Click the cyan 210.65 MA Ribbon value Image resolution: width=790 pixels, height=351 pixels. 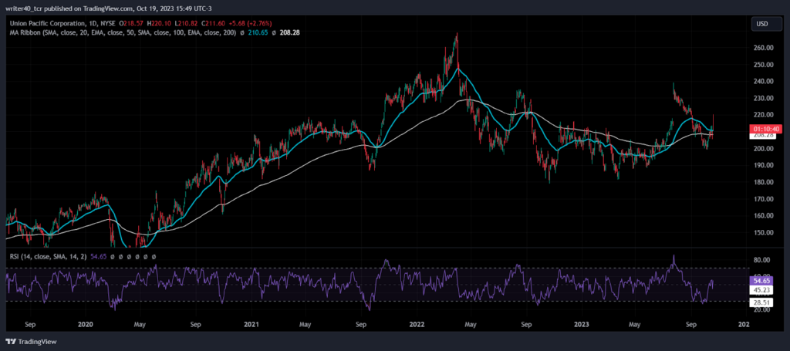(257, 32)
